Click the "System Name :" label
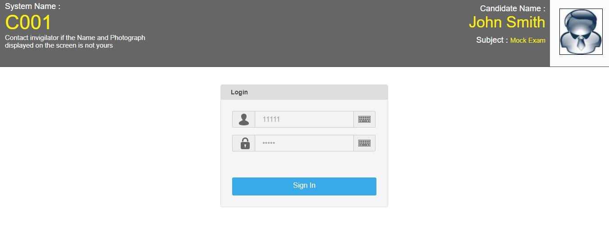609x226 pixels. coord(32,6)
